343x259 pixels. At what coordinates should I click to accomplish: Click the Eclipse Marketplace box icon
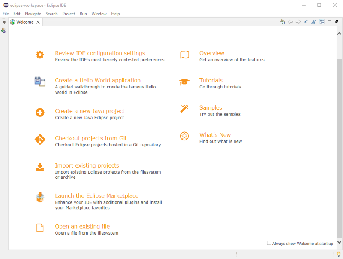[40, 197]
